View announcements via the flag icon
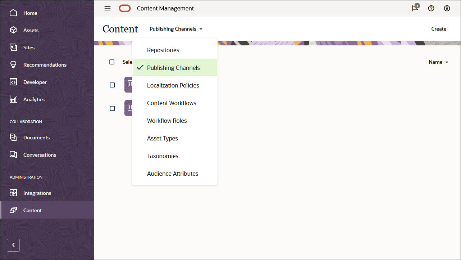Screen dimensions: 461x260 (x=415, y=8)
